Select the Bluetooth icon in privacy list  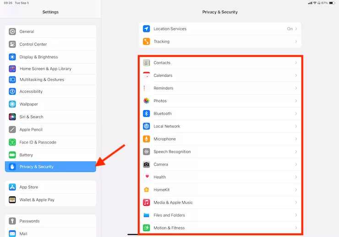click(x=147, y=113)
